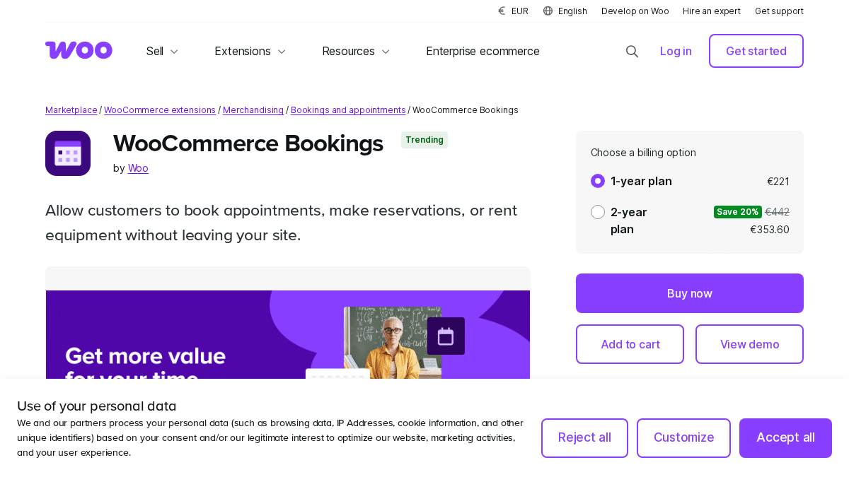Accept all cookies
Image resolution: width=849 pixels, height=477 pixels.
[785, 438]
